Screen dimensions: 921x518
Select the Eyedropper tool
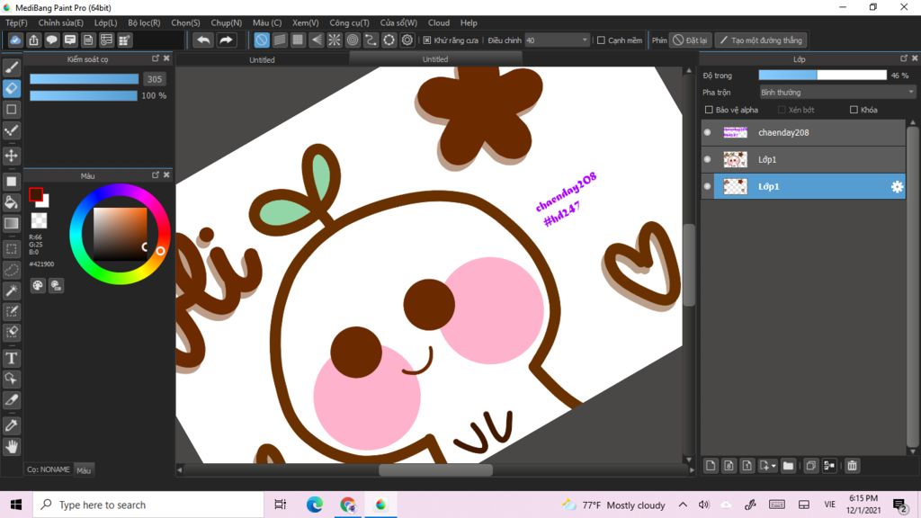pos(11,425)
